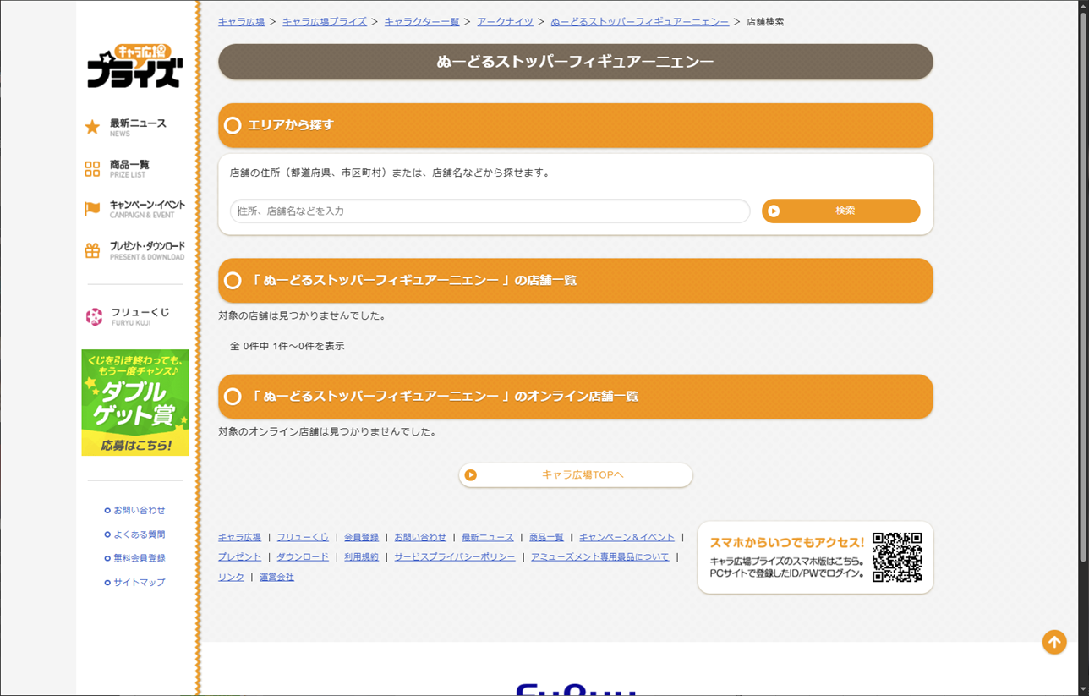Screen dimensions: 1089x696
Task: Click the pink フリューくじ icon
Action: [x=94, y=316]
